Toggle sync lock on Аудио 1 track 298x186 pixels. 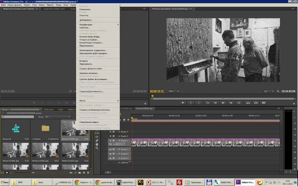[113, 149]
